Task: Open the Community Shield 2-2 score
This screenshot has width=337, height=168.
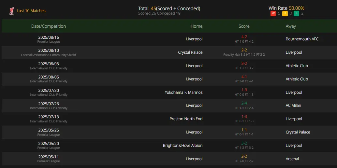Action: [244, 50]
